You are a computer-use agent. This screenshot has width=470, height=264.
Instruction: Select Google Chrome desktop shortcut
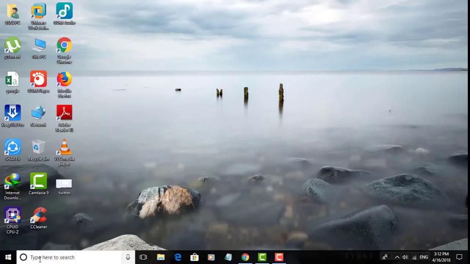64,51
